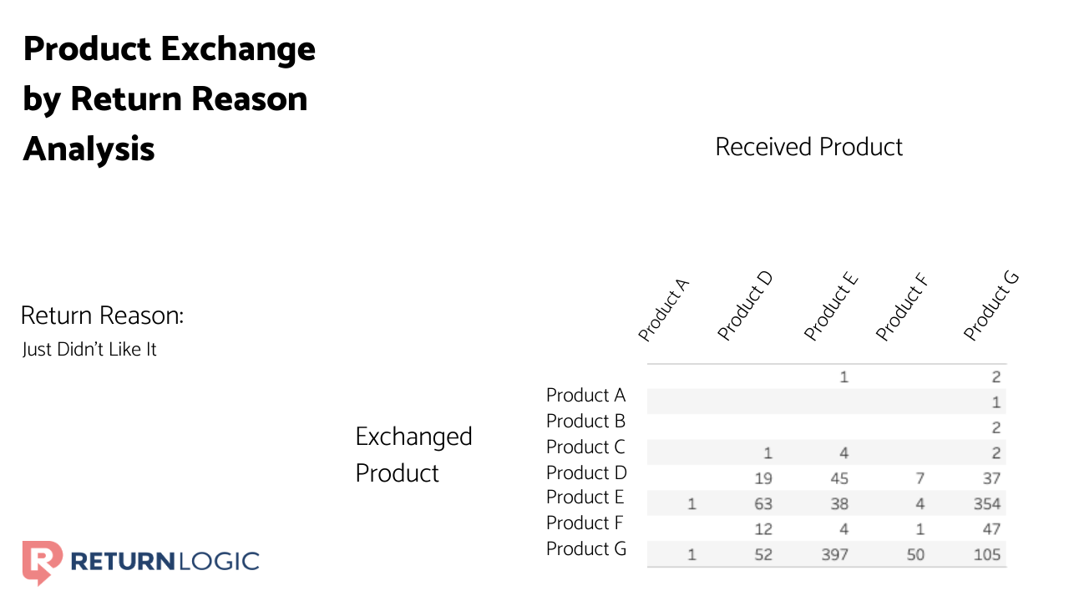Select the Product Exchange by Return Reason title
This screenshot has height=601, width=1069.
click(x=170, y=98)
